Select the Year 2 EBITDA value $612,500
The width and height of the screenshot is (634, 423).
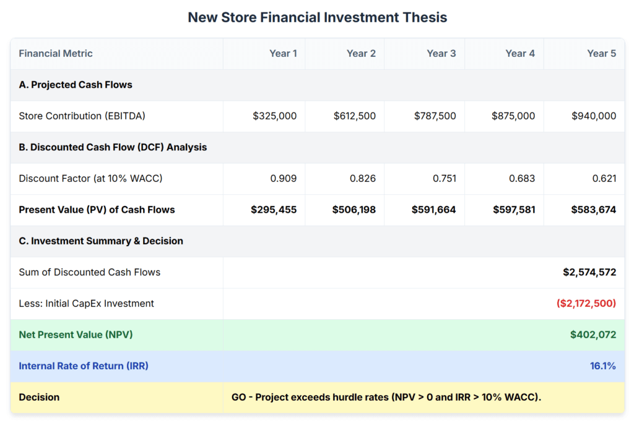355,116
